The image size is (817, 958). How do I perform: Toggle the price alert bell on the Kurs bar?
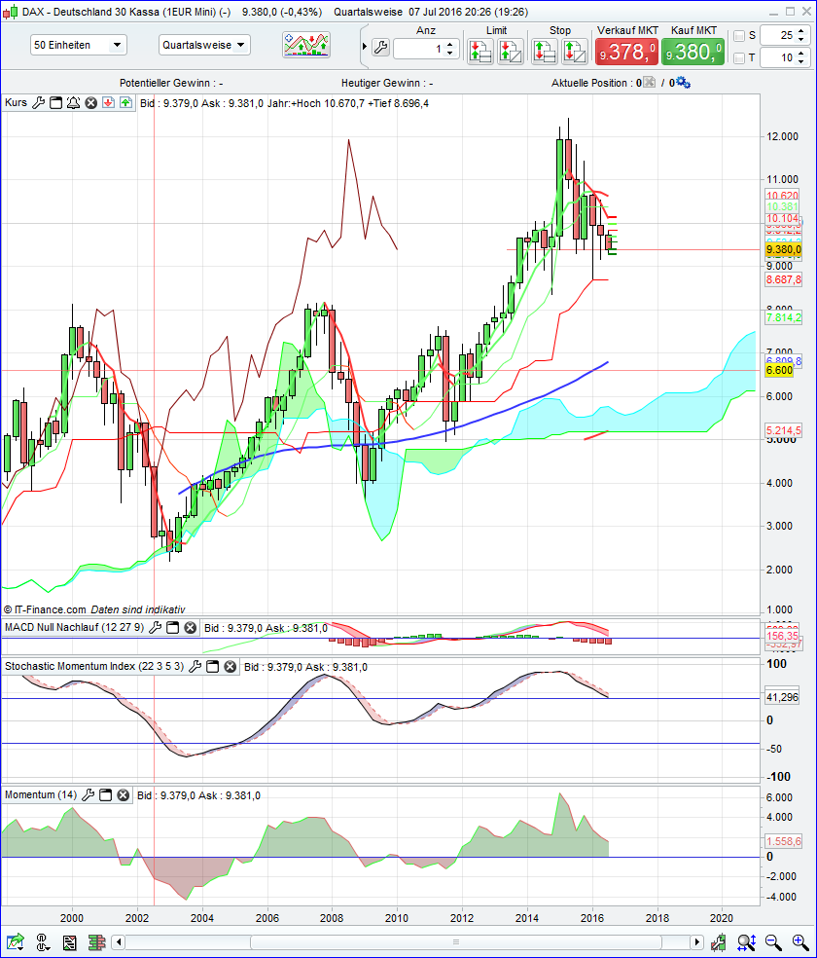(72, 102)
